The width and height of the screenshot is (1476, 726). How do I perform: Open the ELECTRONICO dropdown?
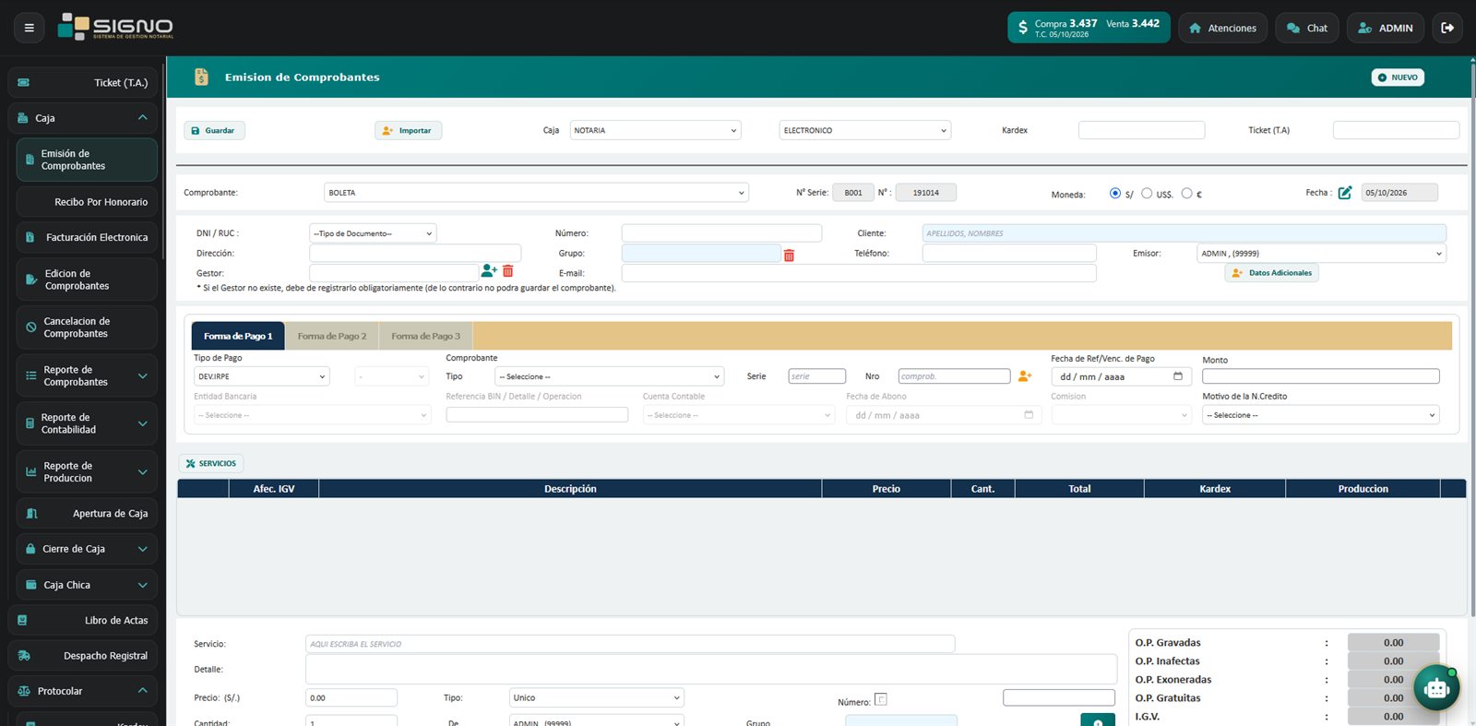click(x=864, y=130)
